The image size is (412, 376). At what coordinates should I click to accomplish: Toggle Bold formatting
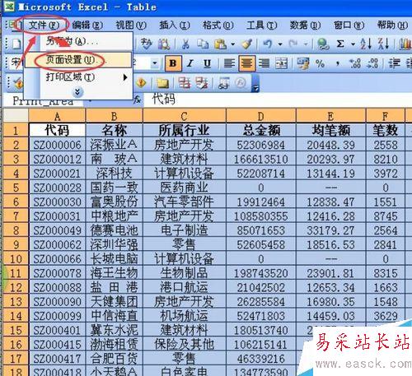coord(173,63)
